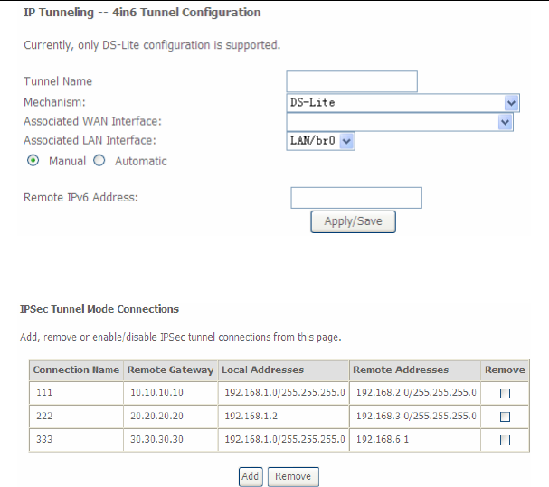Click the Local Addresses column header
Image resolution: width=549 pixels, height=487 pixels.
(283, 370)
